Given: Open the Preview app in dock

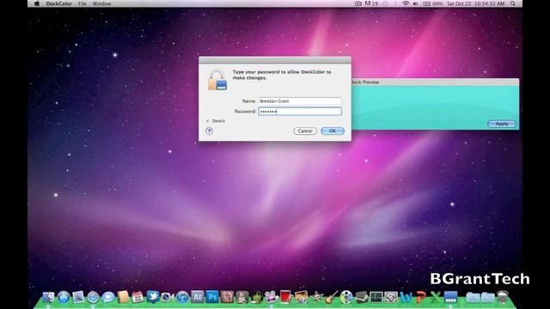Looking at the screenshot, I should point(78,297).
